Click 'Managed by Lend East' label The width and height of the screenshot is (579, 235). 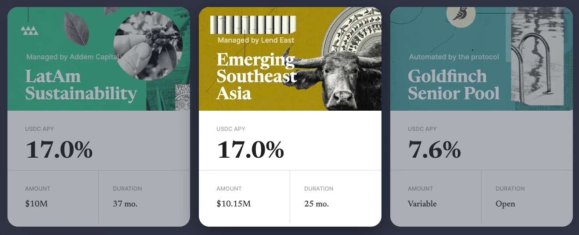point(256,40)
